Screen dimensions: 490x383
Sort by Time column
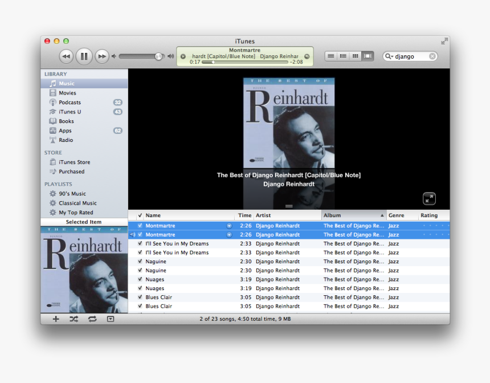point(244,215)
